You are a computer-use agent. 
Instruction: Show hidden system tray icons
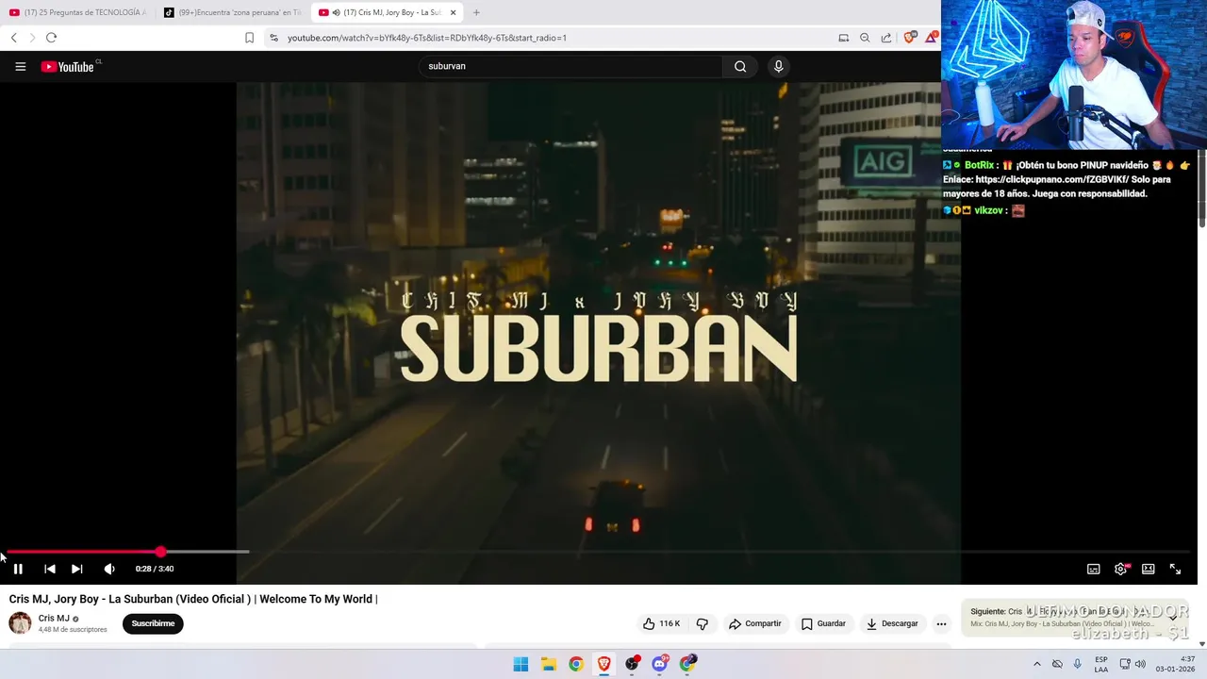tap(1037, 664)
